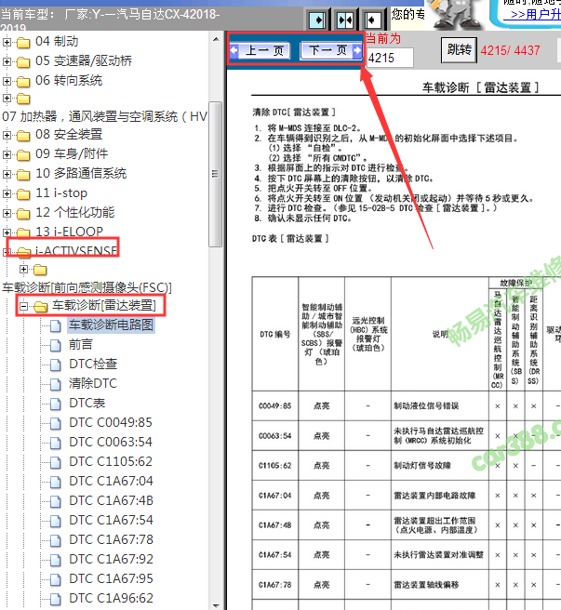
Task: Open DTC C1A67:92 entry
Action: pyautogui.click(x=111, y=559)
